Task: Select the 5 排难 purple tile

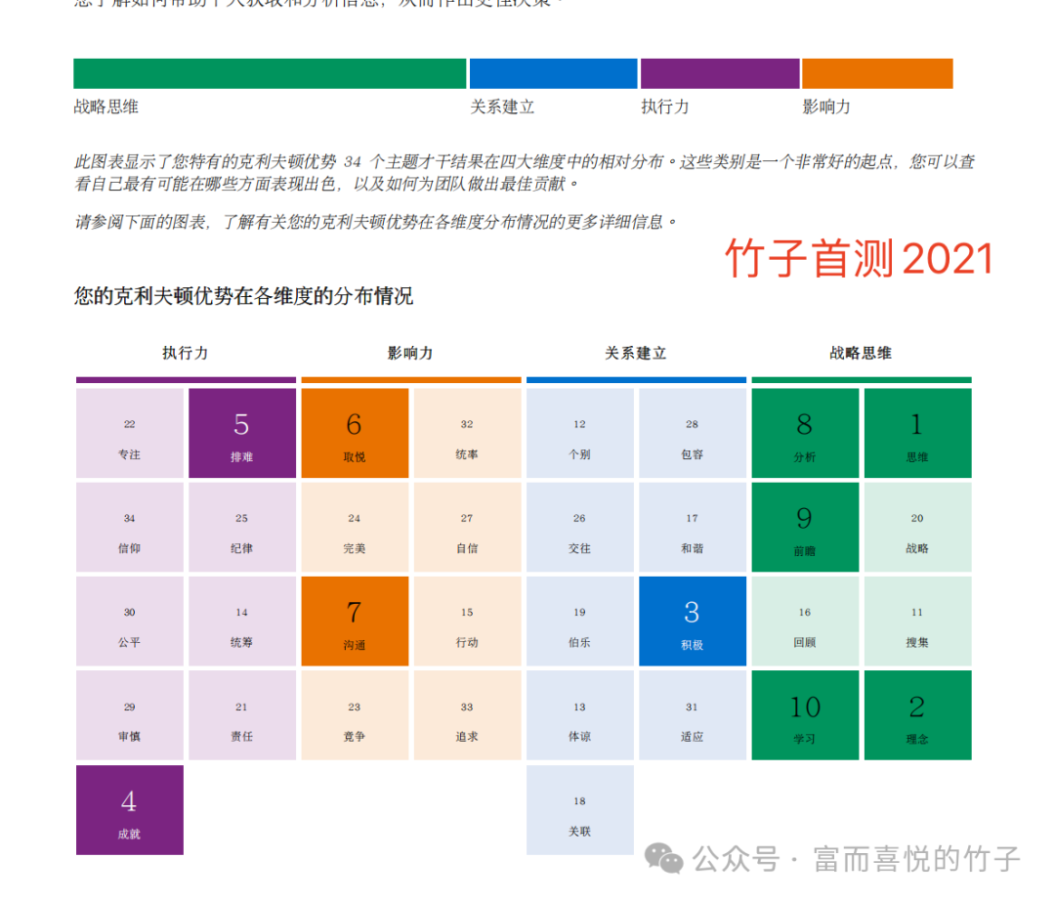Action: 242,433
